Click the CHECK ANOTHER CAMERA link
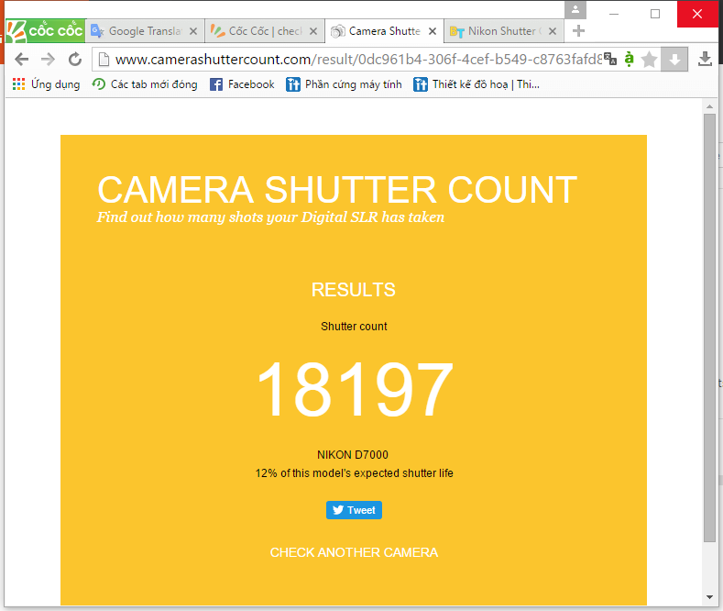Screen dimensions: 723x611 [x=354, y=552]
